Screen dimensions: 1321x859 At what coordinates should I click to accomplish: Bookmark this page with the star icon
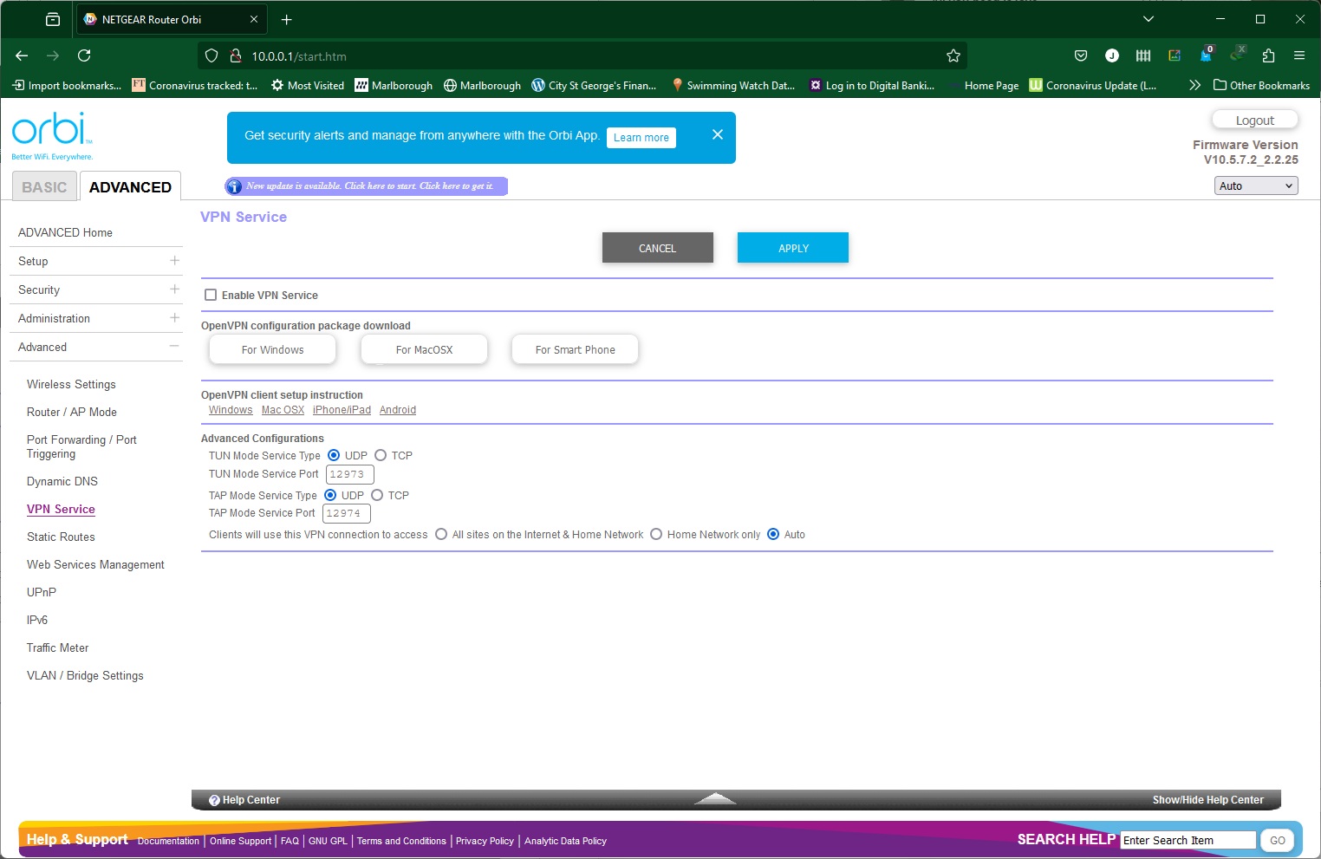[953, 55]
